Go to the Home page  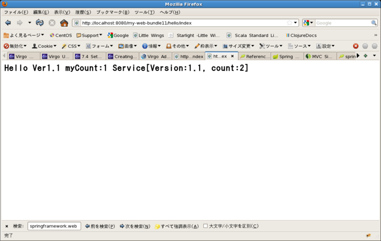coord(64,23)
